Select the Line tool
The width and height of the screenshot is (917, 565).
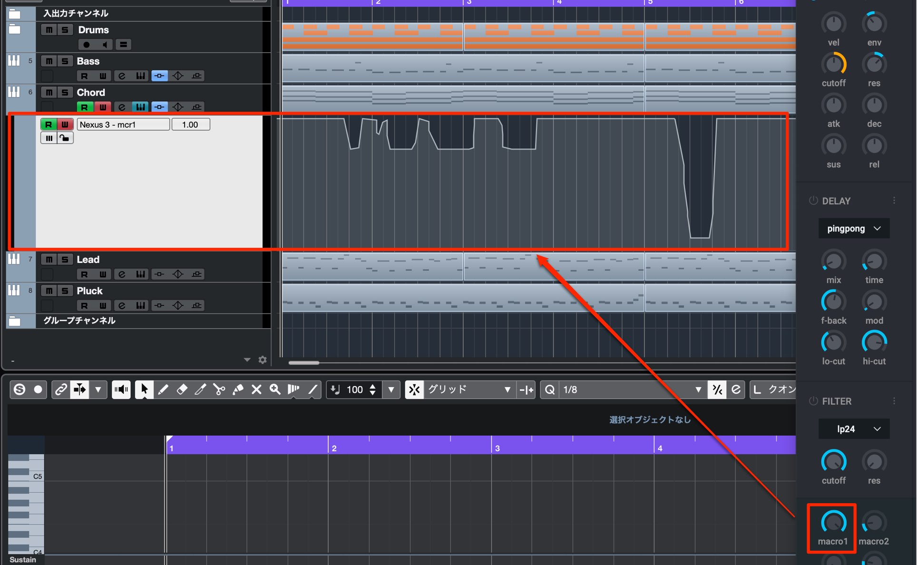tap(312, 390)
